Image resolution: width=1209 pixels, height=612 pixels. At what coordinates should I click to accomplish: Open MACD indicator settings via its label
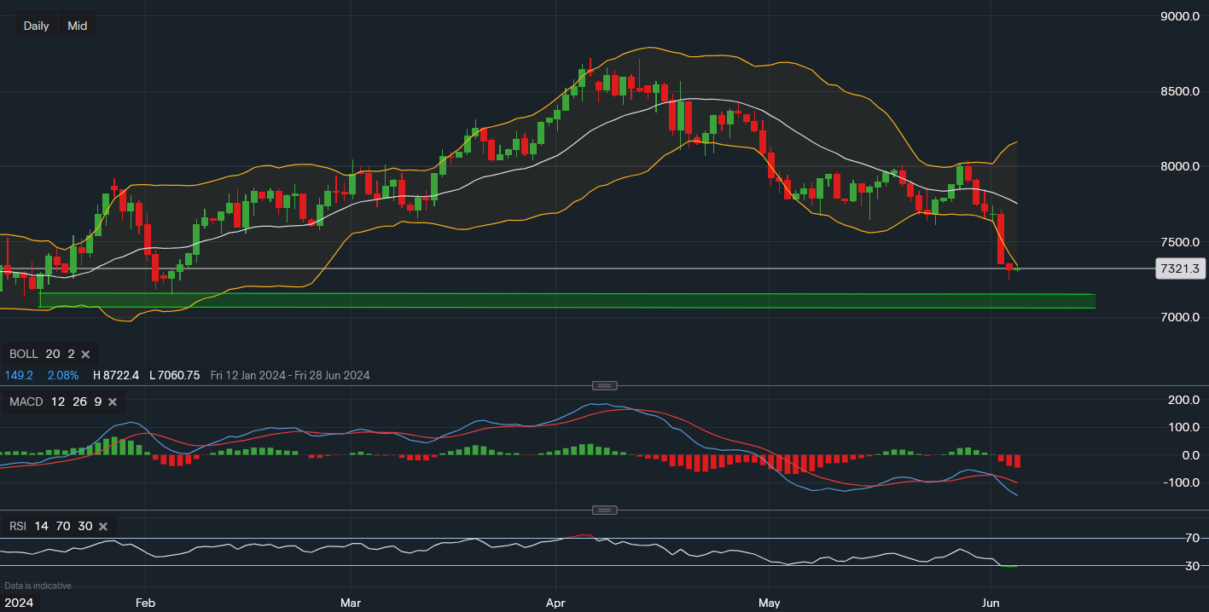[26, 401]
